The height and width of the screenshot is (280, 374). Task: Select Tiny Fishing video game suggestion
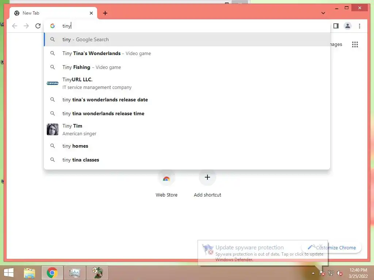click(x=187, y=67)
